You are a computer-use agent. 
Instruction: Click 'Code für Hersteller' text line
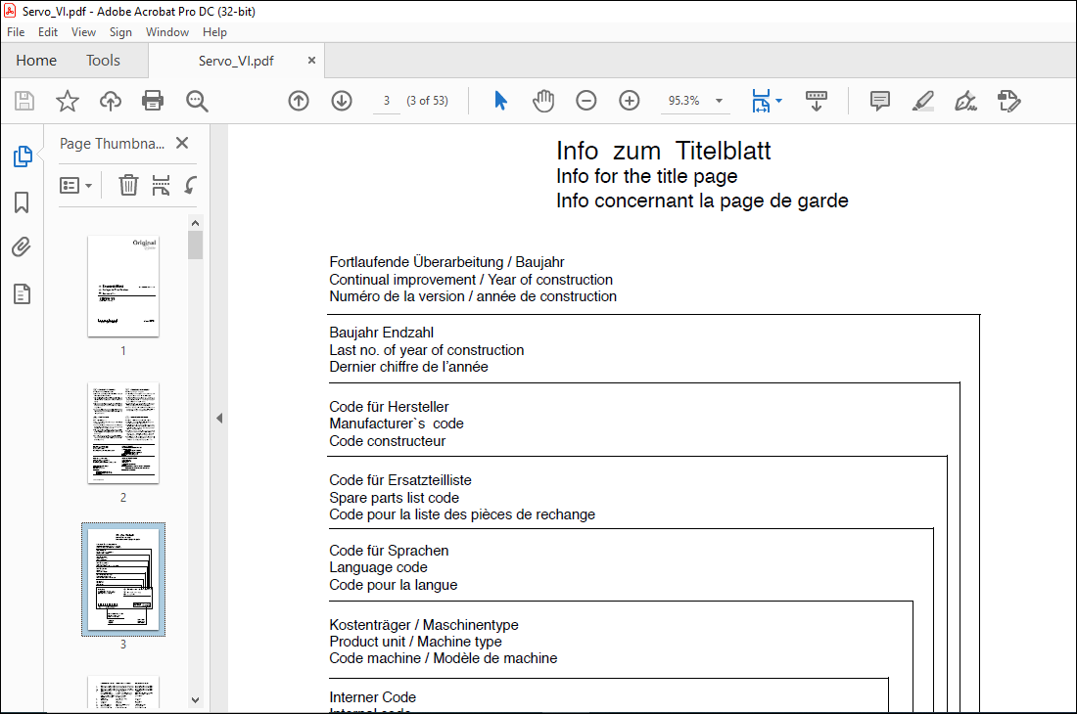pos(389,407)
